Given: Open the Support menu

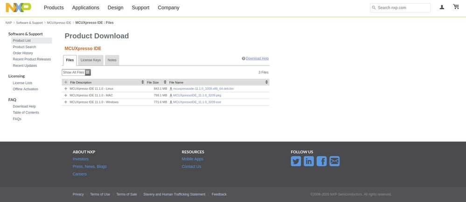Looking at the screenshot, I should (140, 8).
